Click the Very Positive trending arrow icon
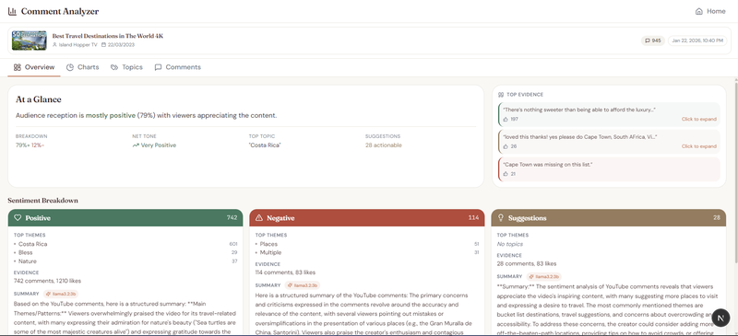Image resolution: width=738 pixels, height=336 pixels. pyautogui.click(x=136, y=145)
